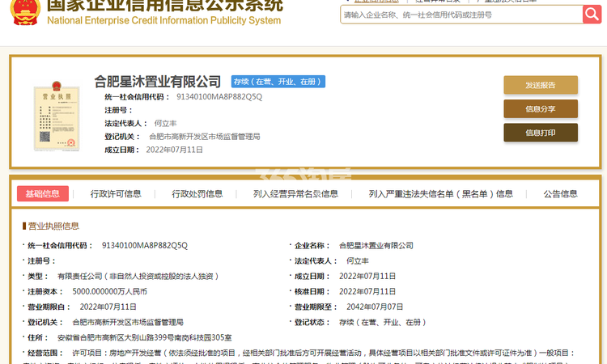
Task: Switch to the 行政许可信息 tab
Action: coord(116,194)
